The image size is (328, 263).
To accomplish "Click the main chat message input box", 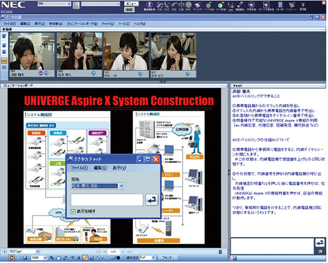I will [272, 246].
